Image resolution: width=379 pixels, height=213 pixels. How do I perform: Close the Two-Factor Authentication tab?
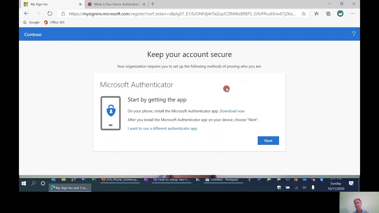tap(144, 4)
